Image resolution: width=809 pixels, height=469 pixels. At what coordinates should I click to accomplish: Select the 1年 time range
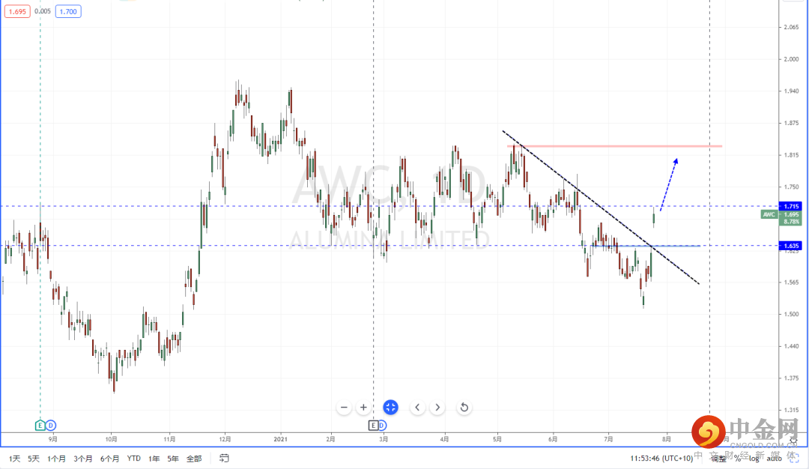coord(154,459)
